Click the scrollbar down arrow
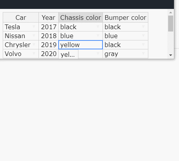 click(x=170, y=55)
